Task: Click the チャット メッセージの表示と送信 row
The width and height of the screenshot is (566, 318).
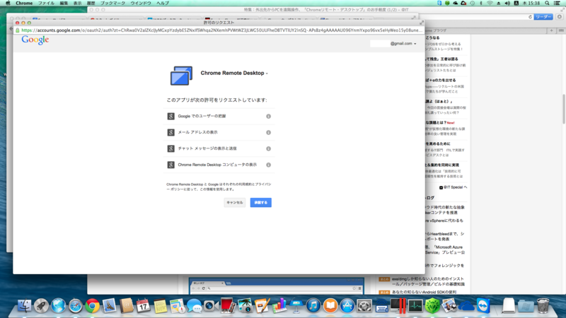Action: [219, 148]
